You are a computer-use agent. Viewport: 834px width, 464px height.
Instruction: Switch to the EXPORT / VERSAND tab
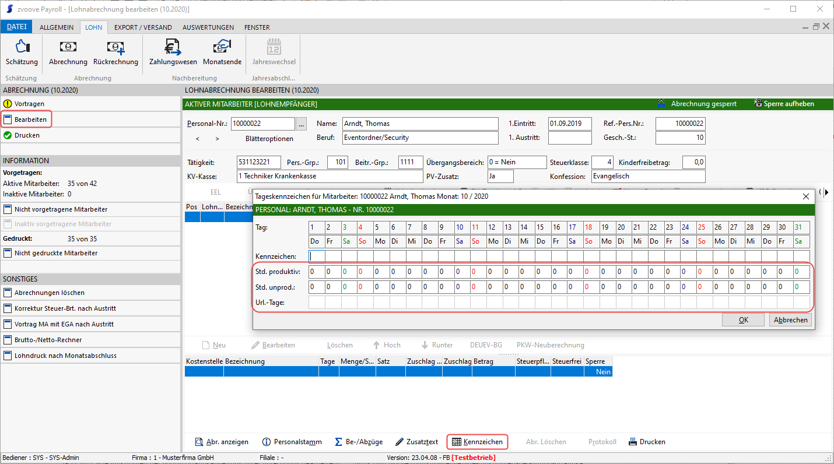click(x=143, y=27)
